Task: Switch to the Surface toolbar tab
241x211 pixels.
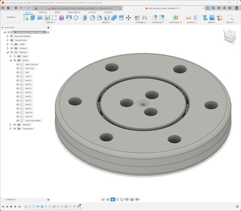Action: point(43,12)
